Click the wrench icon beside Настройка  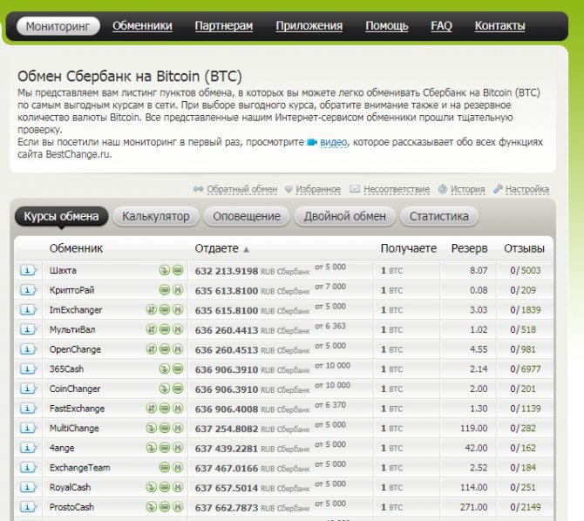pos(497,189)
